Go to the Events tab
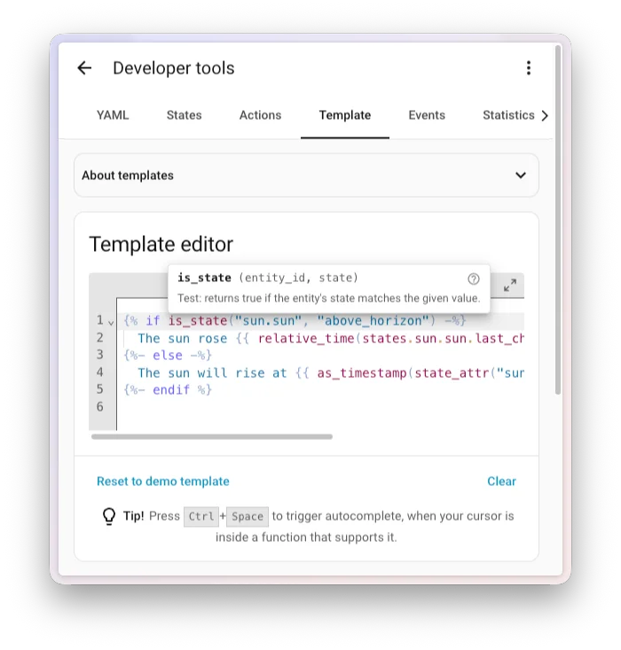621x650 pixels. 427,115
